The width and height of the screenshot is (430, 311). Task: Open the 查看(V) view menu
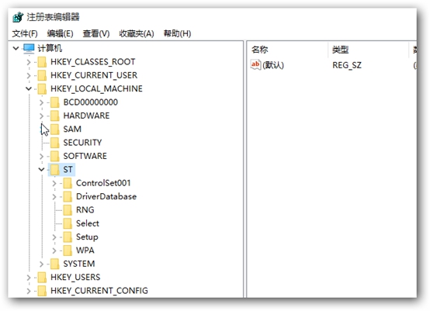96,33
